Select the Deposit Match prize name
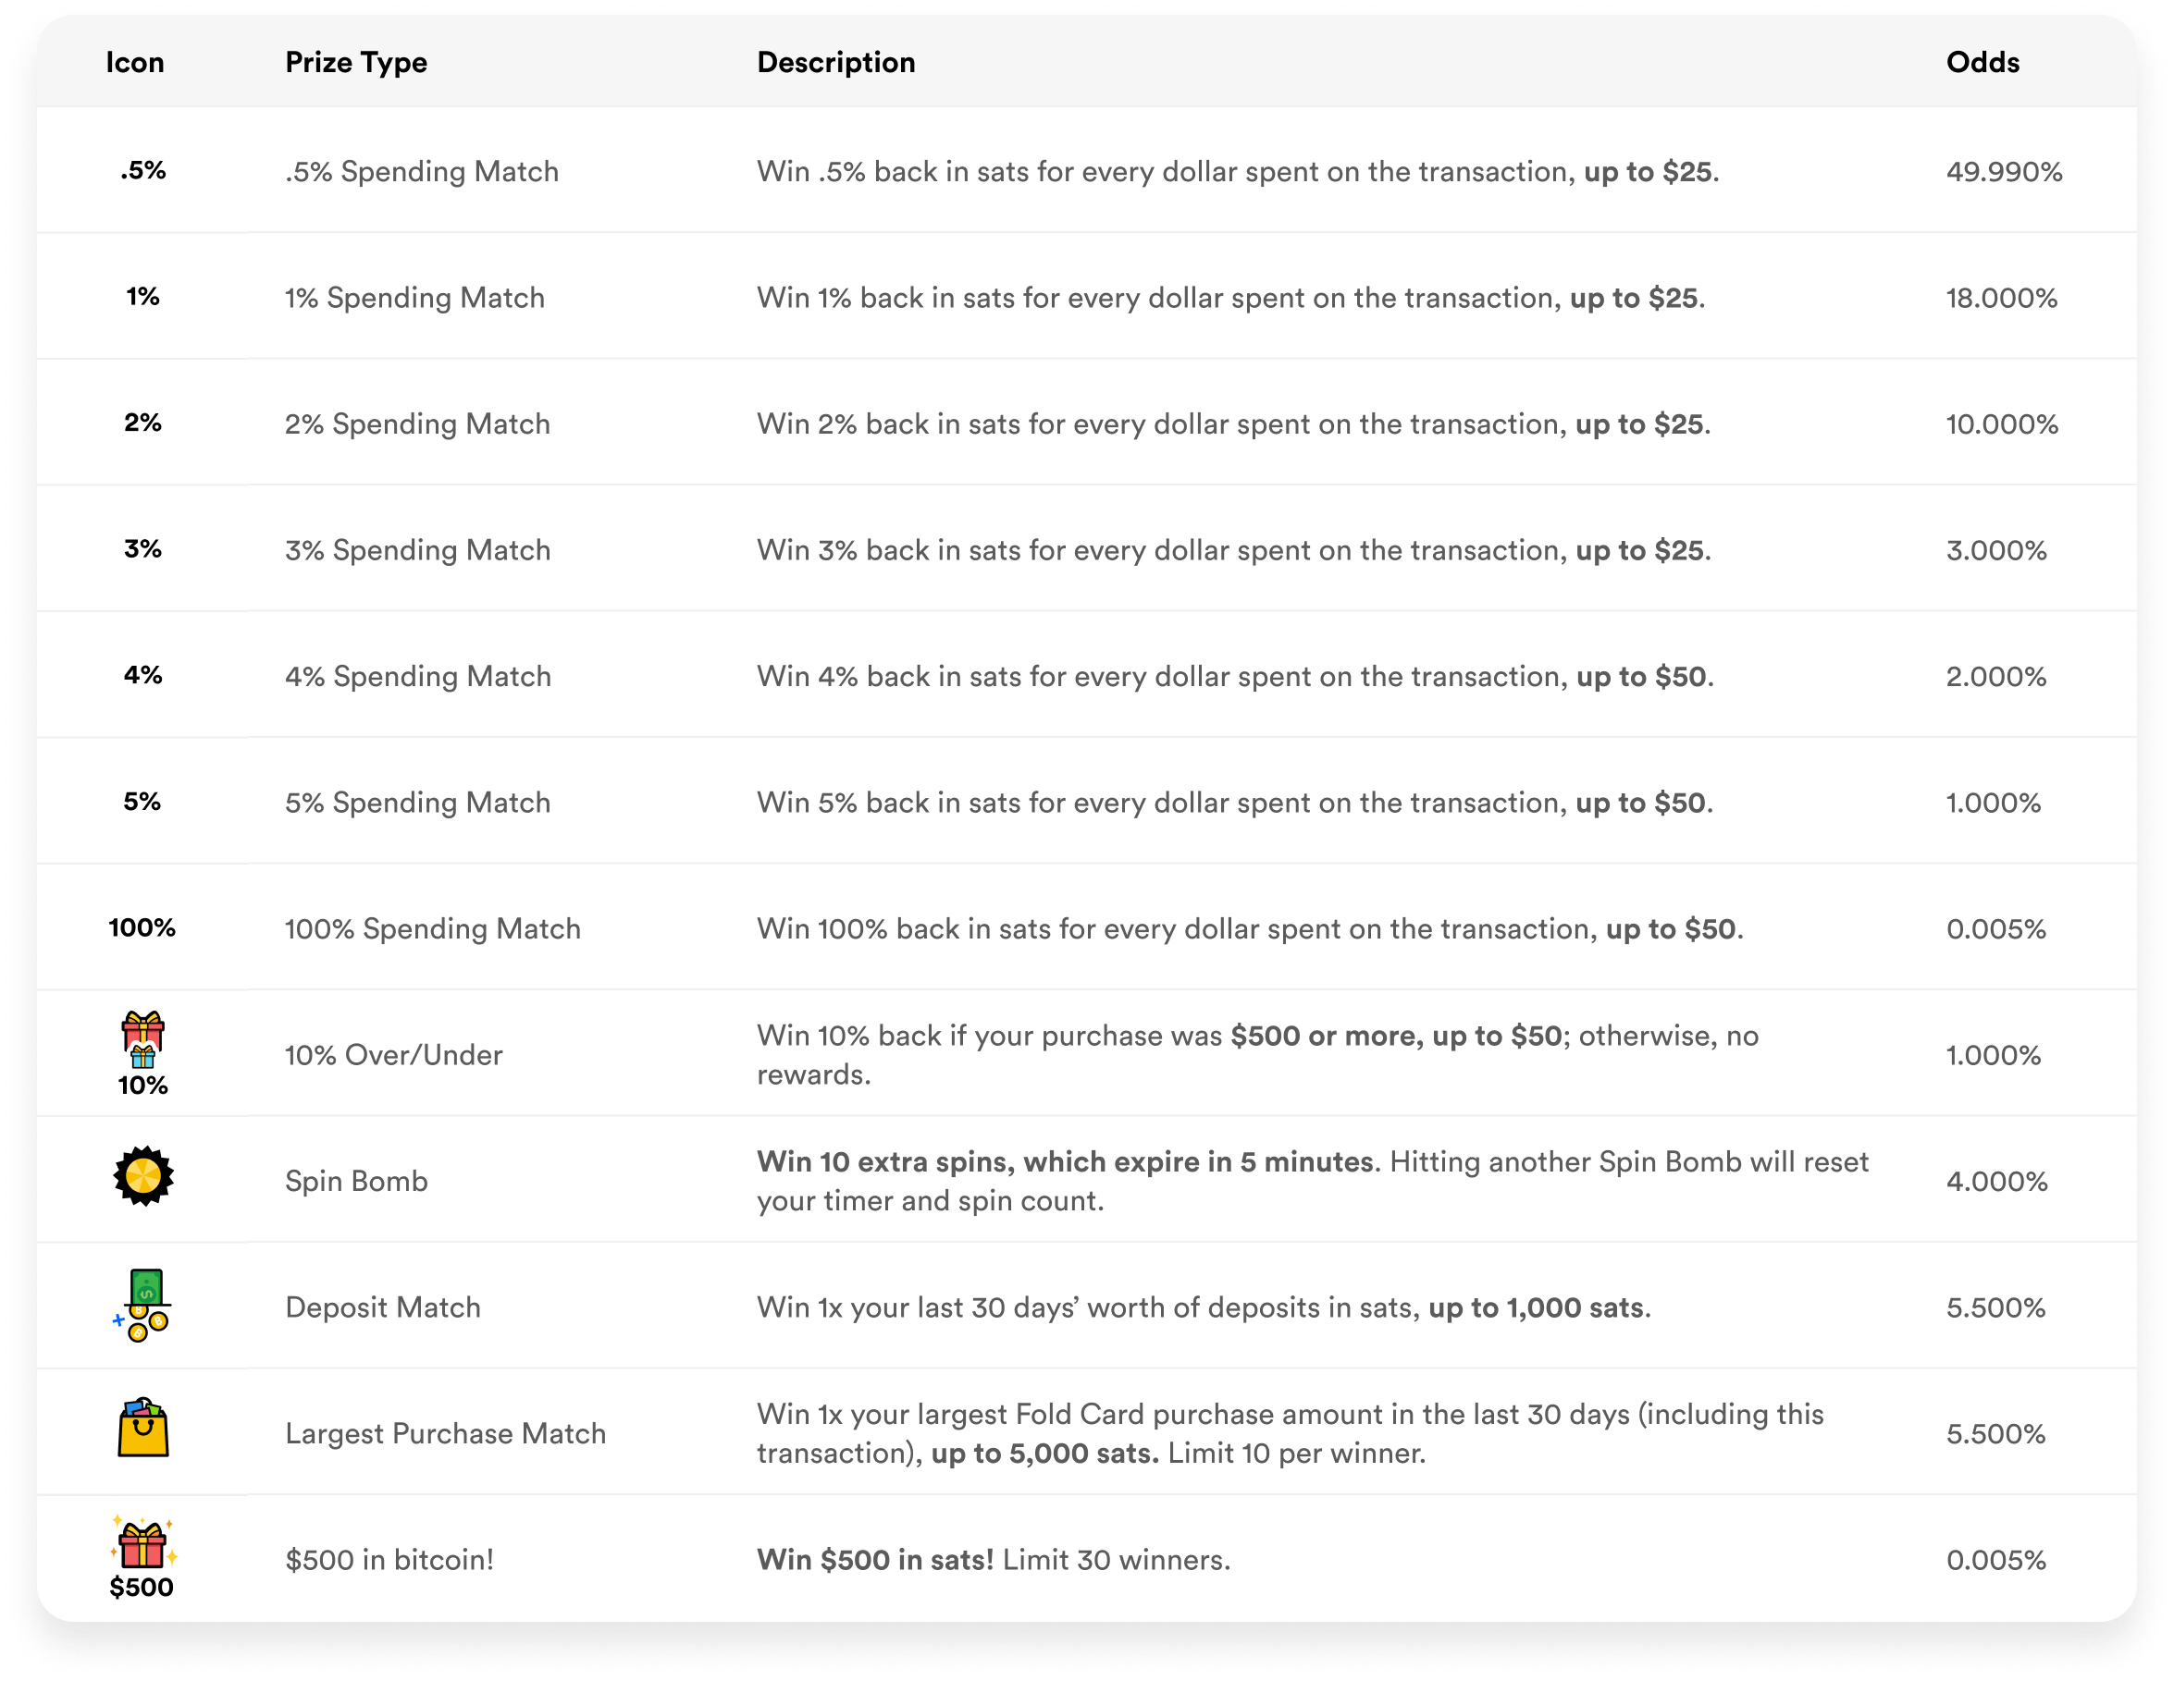 (382, 1307)
